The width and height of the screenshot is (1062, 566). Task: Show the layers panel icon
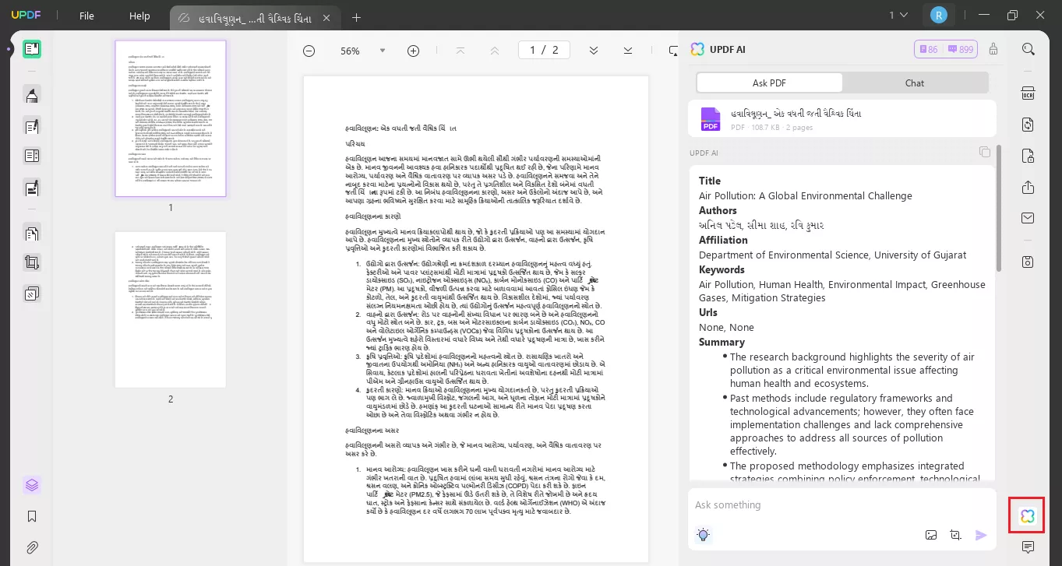[x=32, y=485]
